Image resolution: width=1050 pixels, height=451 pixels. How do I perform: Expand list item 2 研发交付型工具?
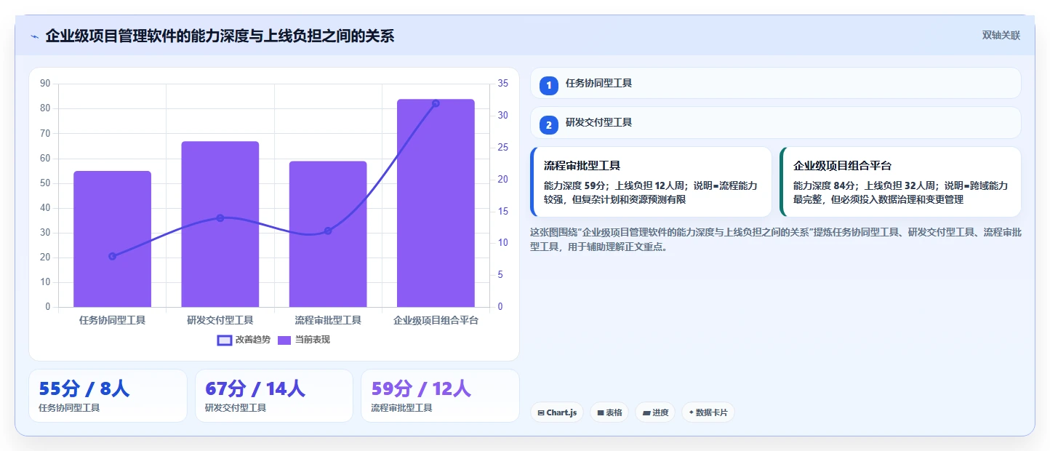pyautogui.click(x=776, y=123)
